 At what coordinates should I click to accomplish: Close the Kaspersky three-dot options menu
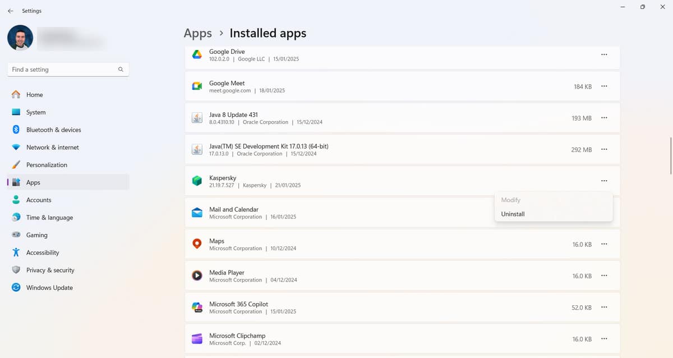click(x=604, y=181)
